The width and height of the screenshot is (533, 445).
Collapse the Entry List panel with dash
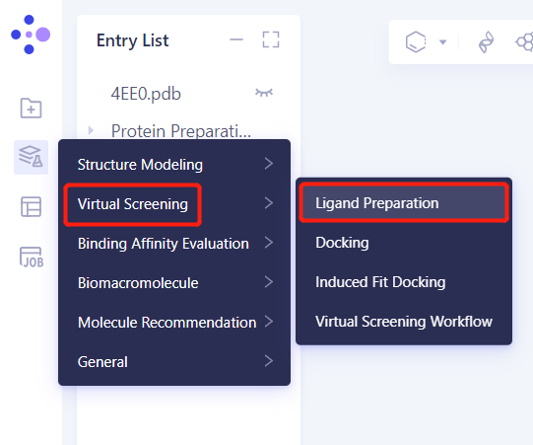[x=236, y=39]
